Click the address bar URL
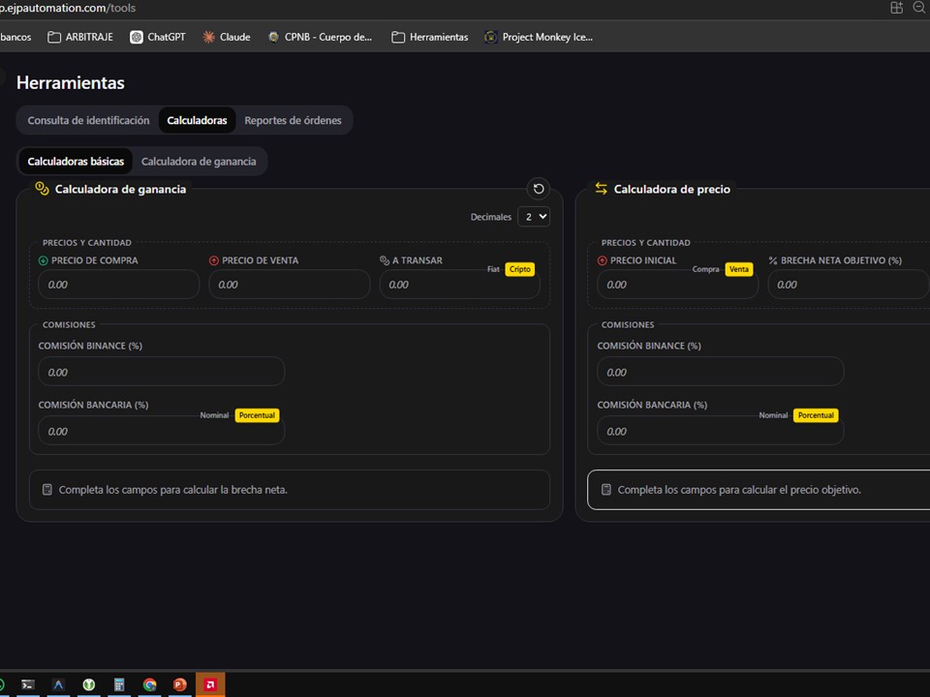 68,9
